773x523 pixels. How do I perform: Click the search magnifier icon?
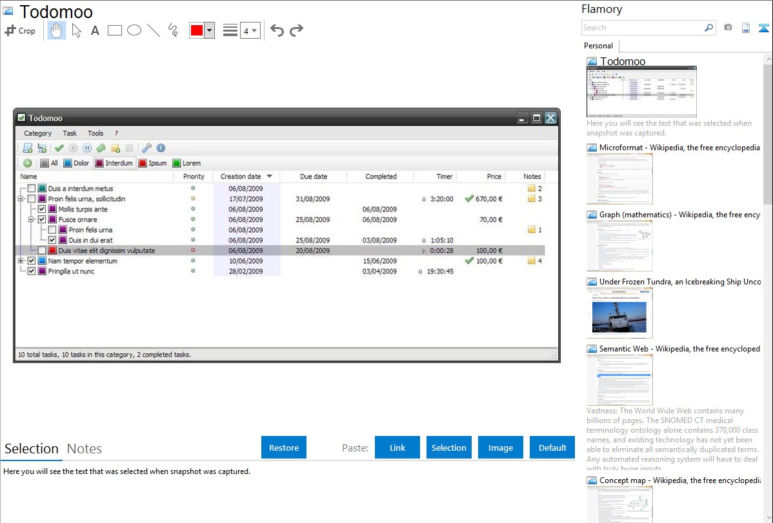(709, 28)
